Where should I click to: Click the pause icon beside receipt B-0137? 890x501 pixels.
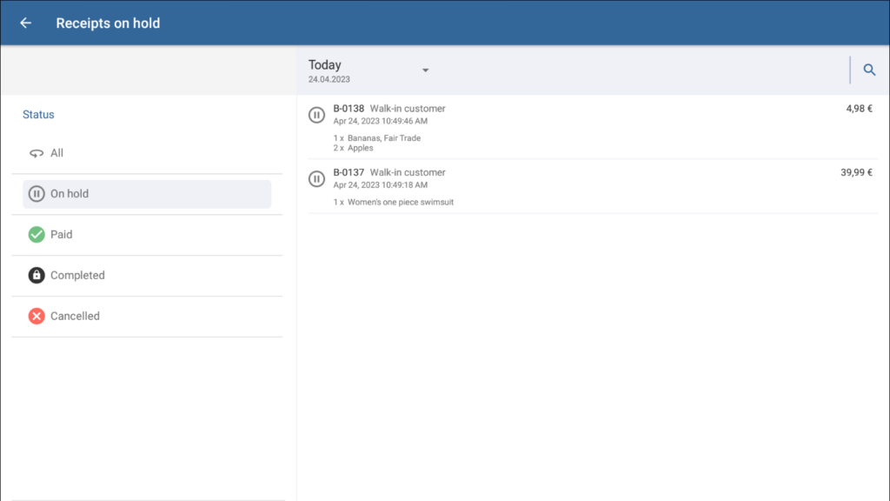[317, 178]
